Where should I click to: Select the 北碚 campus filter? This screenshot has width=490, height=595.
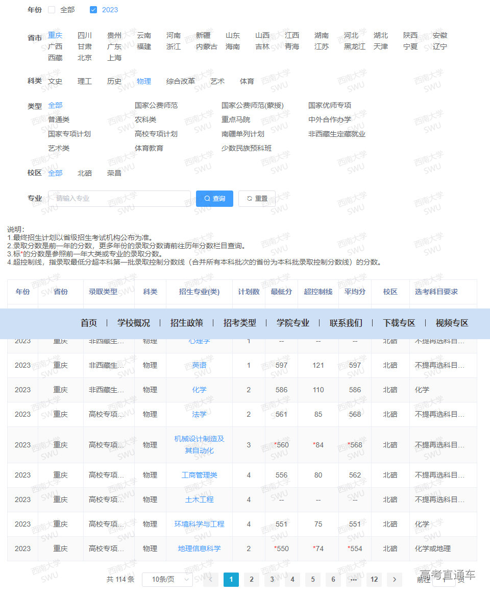tap(85, 173)
